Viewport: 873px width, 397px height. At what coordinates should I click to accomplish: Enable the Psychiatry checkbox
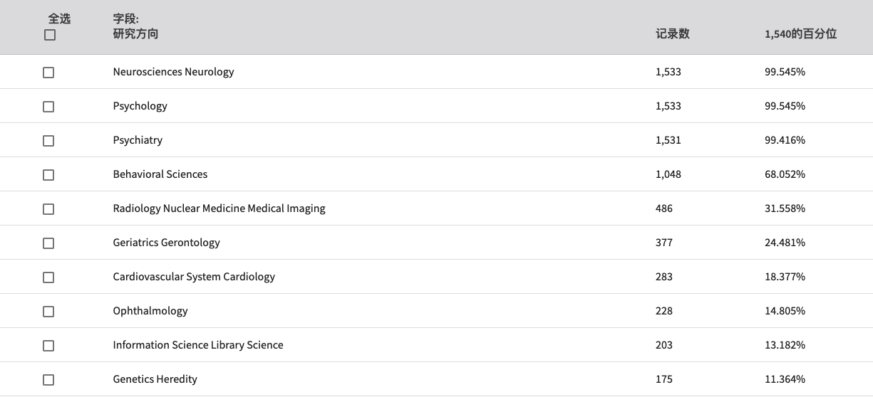click(x=48, y=141)
